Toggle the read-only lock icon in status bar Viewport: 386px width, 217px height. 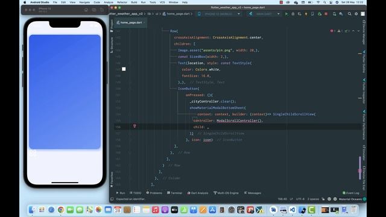point(323,199)
